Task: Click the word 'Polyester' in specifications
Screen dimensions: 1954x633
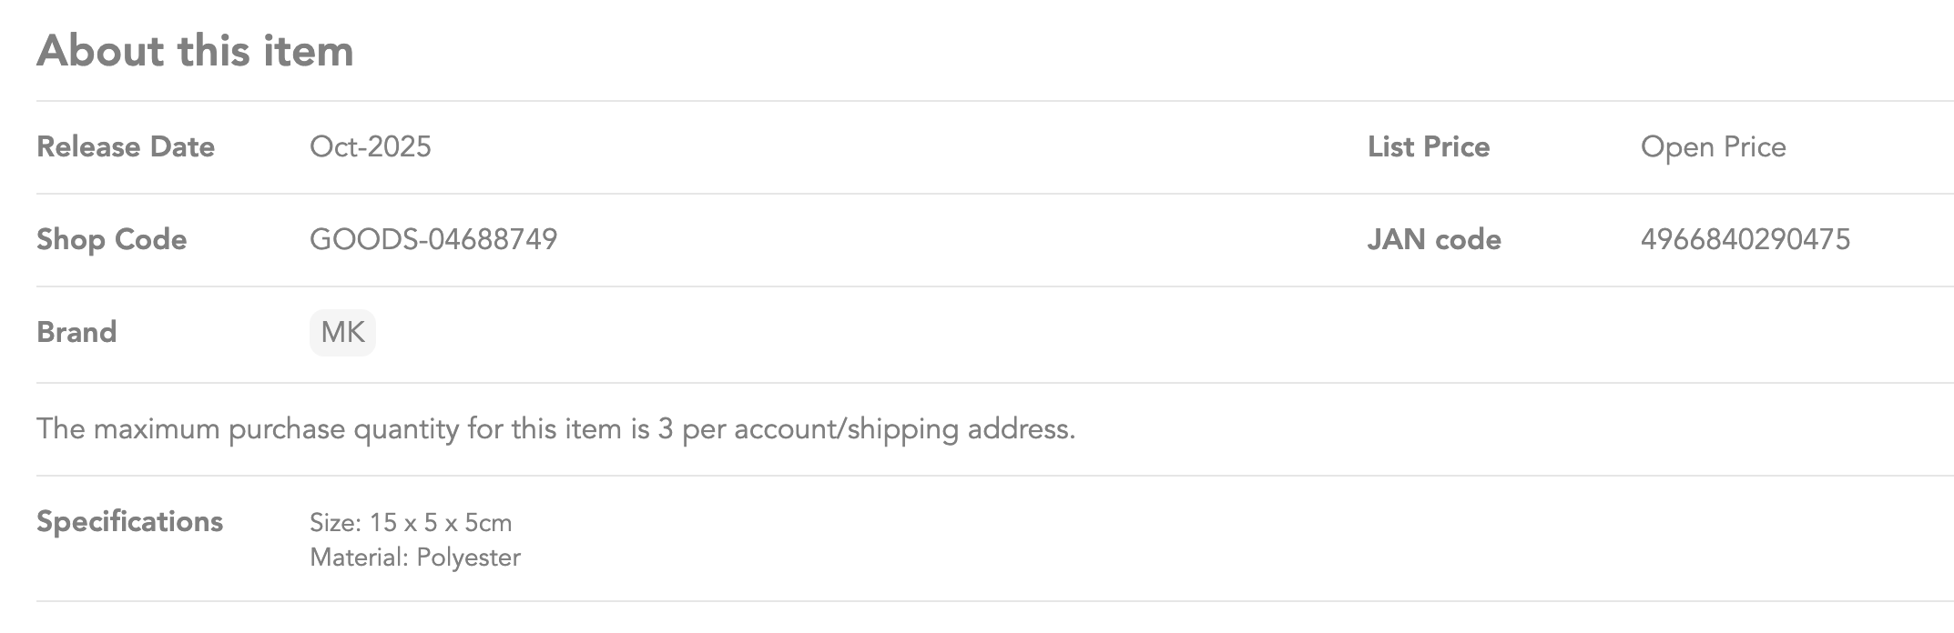Action: pyautogui.click(x=468, y=558)
